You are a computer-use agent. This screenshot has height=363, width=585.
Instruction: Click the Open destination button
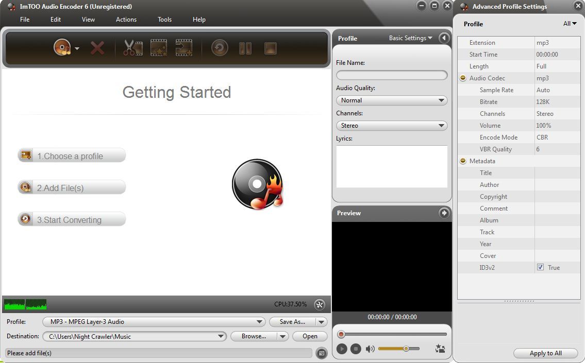pyautogui.click(x=310, y=337)
